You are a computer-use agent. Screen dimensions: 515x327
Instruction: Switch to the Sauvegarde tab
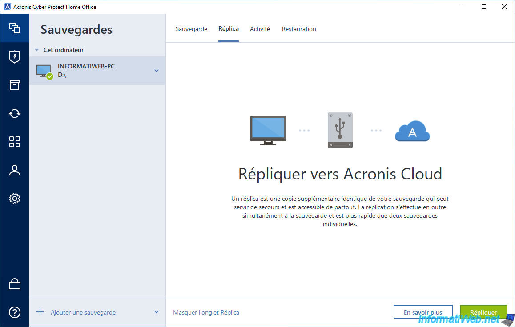(x=192, y=29)
